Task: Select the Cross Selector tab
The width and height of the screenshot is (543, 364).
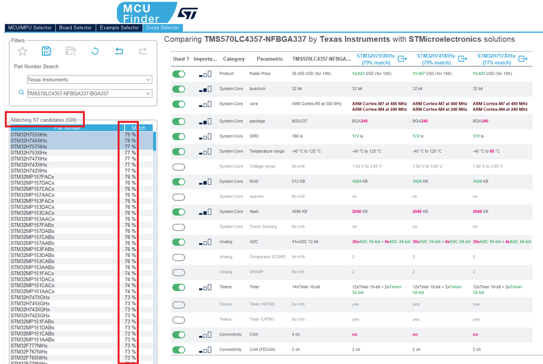Action: pyautogui.click(x=163, y=28)
